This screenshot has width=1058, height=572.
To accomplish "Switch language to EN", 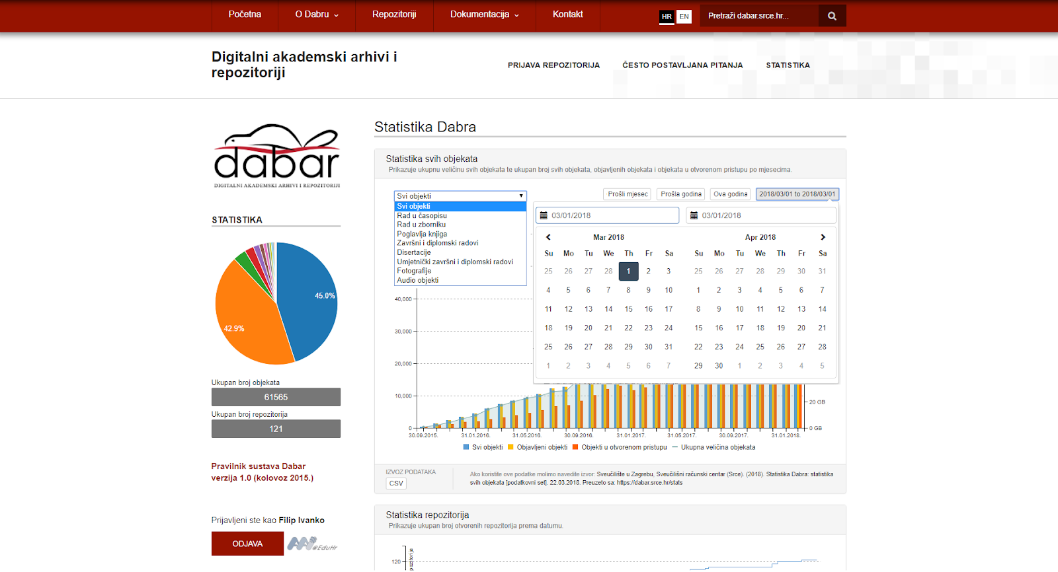I will pos(684,17).
